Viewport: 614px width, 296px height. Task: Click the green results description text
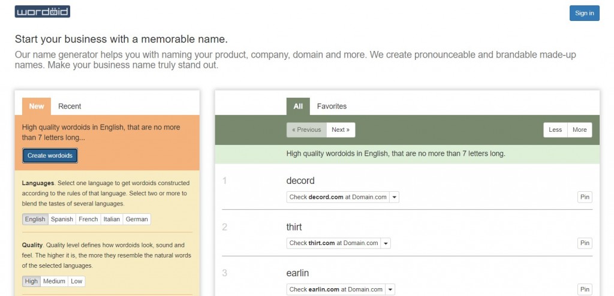[x=396, y=153]
